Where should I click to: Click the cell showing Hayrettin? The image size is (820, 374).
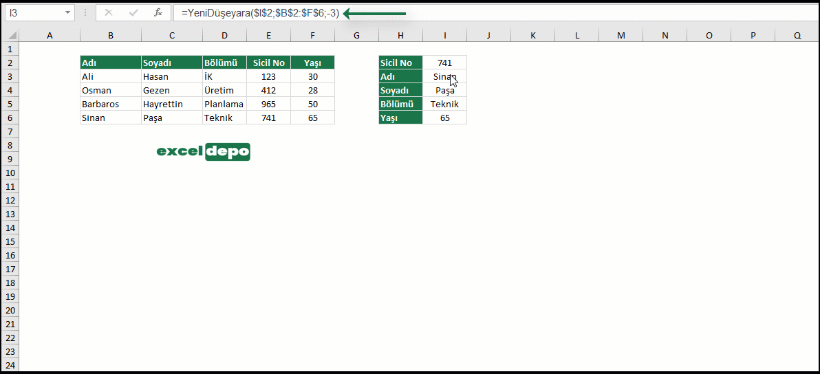coord(172,104)
